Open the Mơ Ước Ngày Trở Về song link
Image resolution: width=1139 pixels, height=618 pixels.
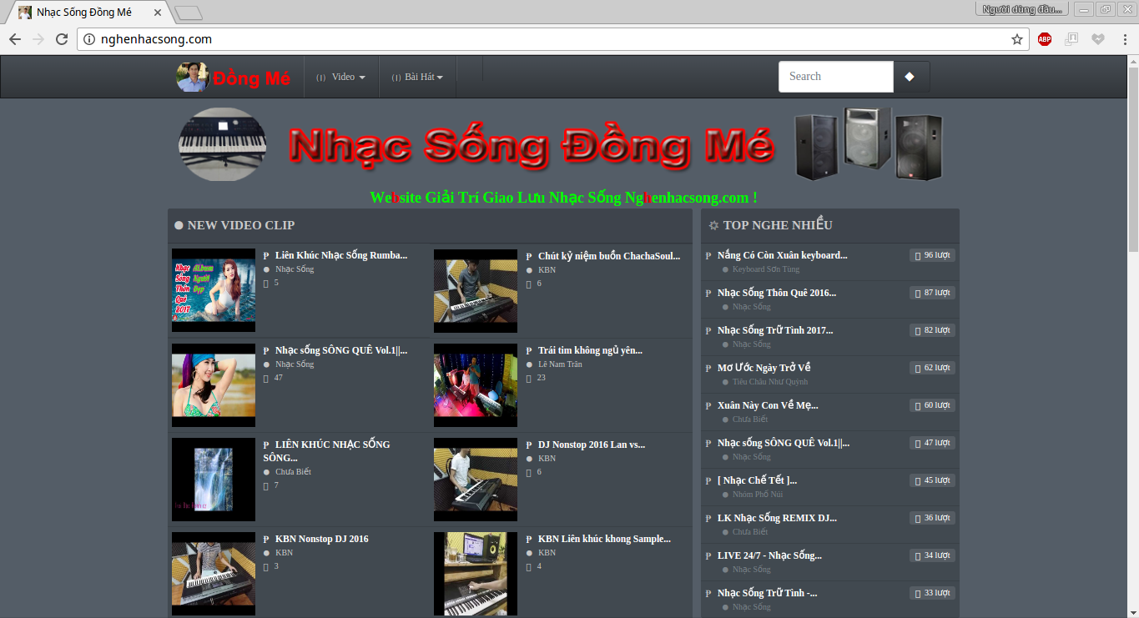click(x=764, y=368)
